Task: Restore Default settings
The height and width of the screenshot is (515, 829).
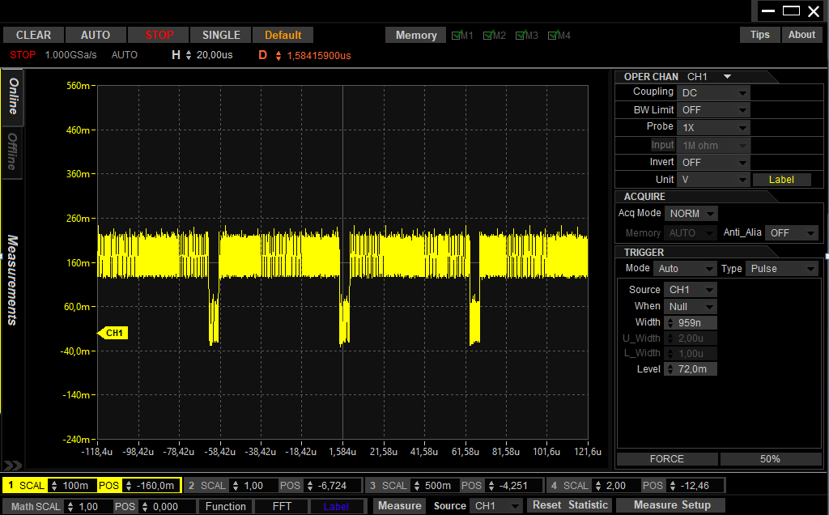Action: [x=283, y=35]
